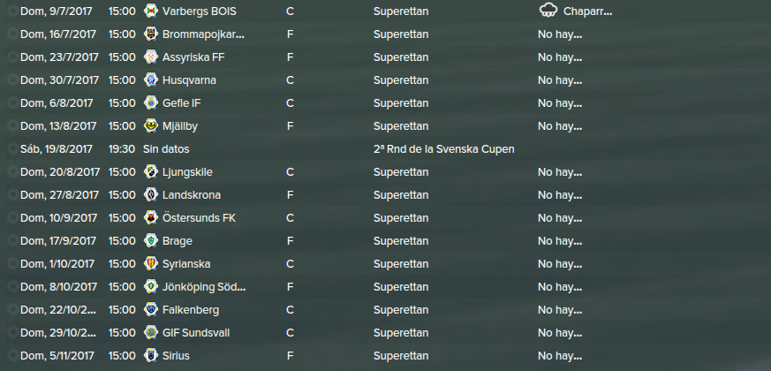
Task: Click the Varbergs BOIS club badge
Action: tap(150, 11)
